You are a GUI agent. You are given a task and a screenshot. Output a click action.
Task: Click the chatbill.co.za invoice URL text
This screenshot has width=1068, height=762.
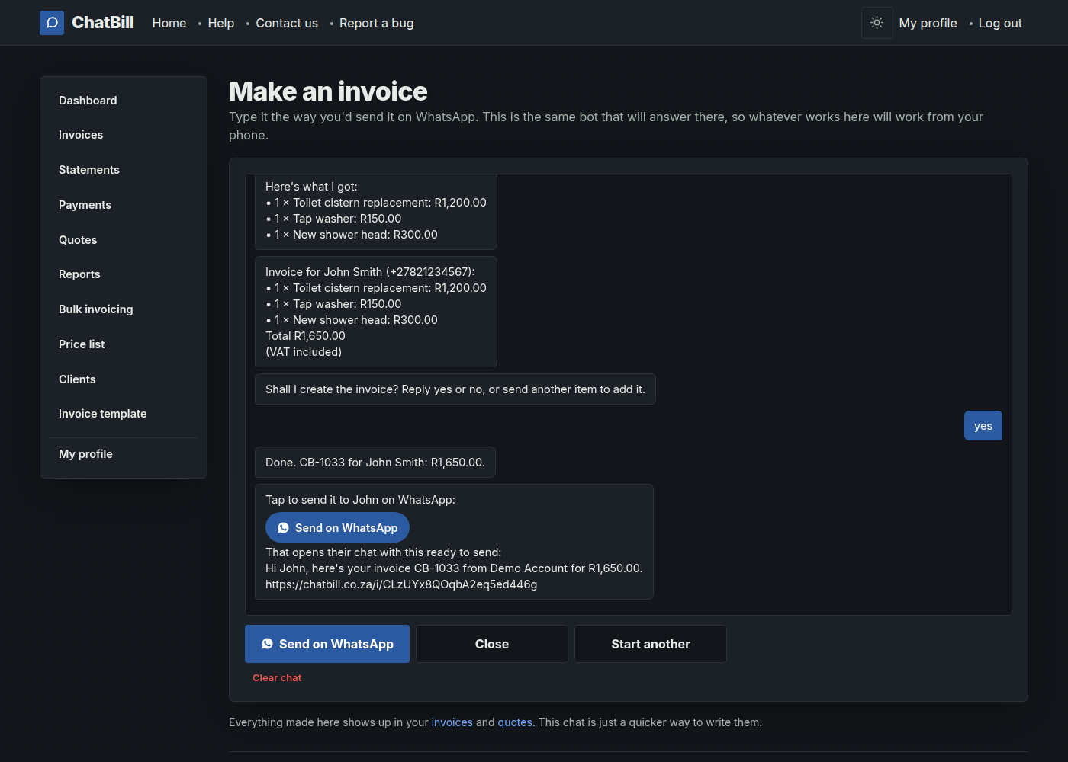point(401,584)
